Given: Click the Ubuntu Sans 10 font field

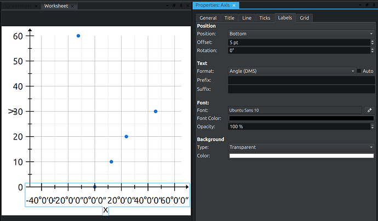Looking at the screenshot, I should click(x=295, y=110).
